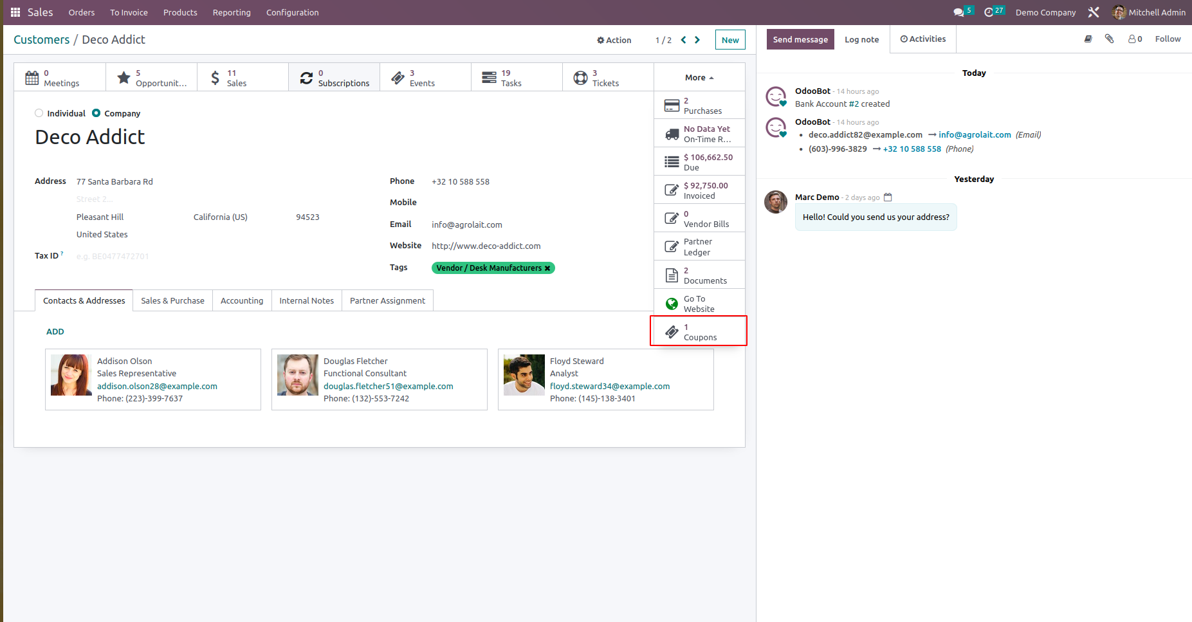
Task: Open the Action gear dropdown
Action: pos(614,40)
